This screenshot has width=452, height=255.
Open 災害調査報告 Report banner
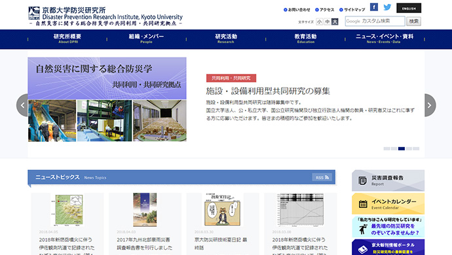[x=388, y=180]
